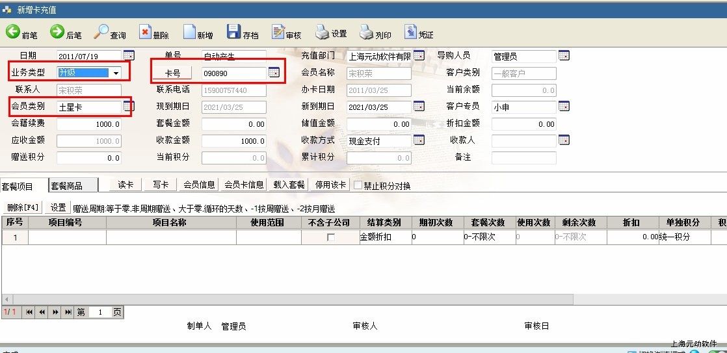
Task: Click the 收款金额 input field
Action: coord(233,140)
